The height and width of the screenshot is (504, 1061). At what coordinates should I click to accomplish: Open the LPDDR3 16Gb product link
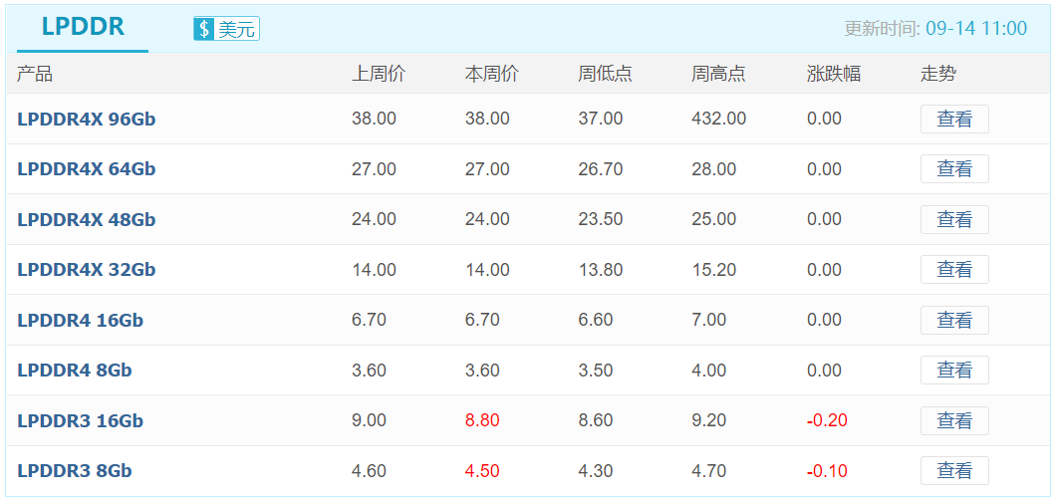(81, 420)
